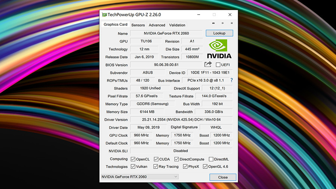Image resolution: width=336 pixels, height=189 pixels.
Task: Click Memory Type value GDDR6 (Samsung)
Action: 152,104
